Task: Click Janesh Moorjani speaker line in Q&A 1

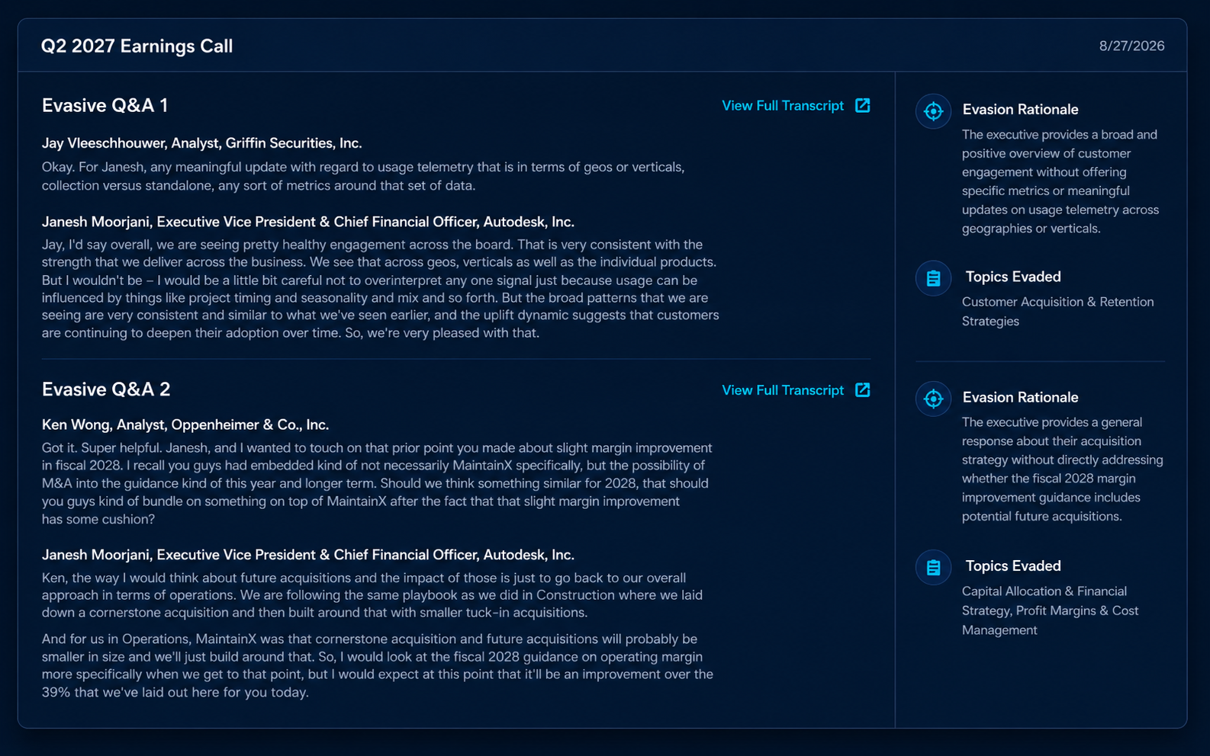Action: [308, 222]
